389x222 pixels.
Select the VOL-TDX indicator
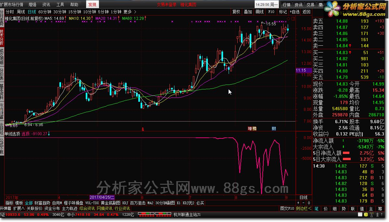(92, 203)
